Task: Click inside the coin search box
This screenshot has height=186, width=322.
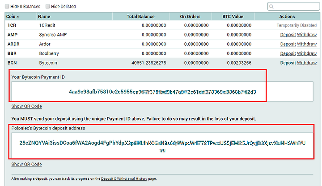Action: (293, 6)
